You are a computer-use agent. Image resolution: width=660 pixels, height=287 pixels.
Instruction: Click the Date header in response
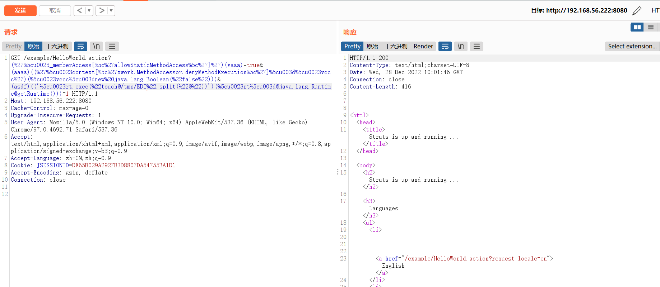(x=406, y=72)
